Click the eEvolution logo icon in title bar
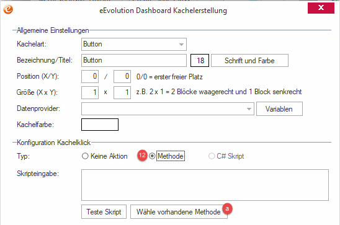 click(x=8, y=9)
